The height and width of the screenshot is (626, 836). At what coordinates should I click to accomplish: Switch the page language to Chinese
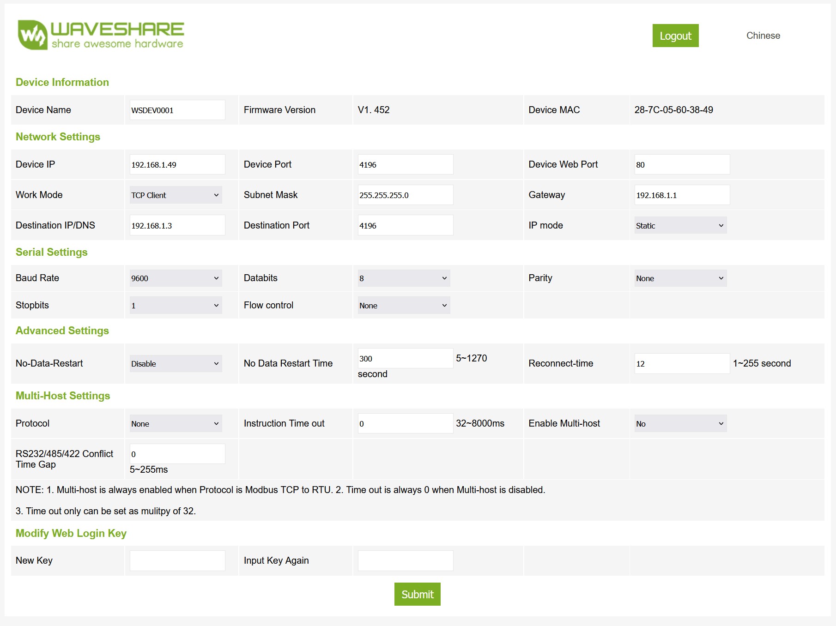tap(763, 36)
